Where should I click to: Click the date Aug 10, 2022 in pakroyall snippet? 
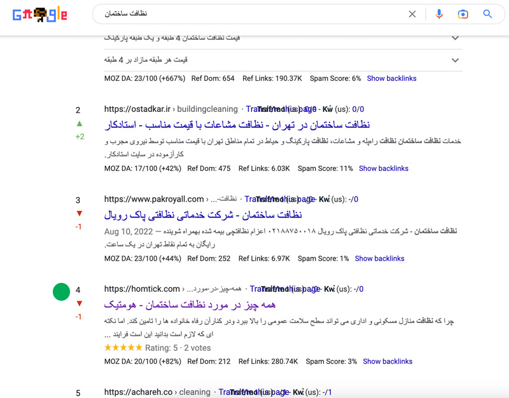[129, 231]
